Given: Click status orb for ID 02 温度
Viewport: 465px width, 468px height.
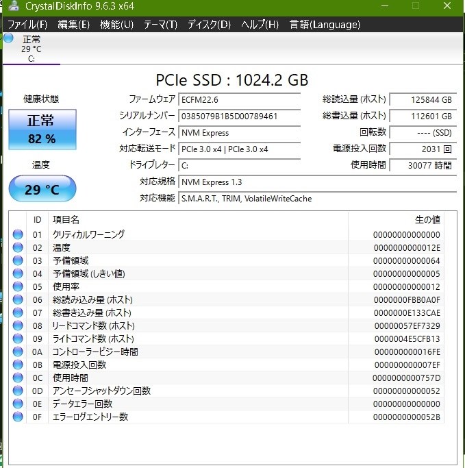Looking at the screenshot, I should (18, 247).
